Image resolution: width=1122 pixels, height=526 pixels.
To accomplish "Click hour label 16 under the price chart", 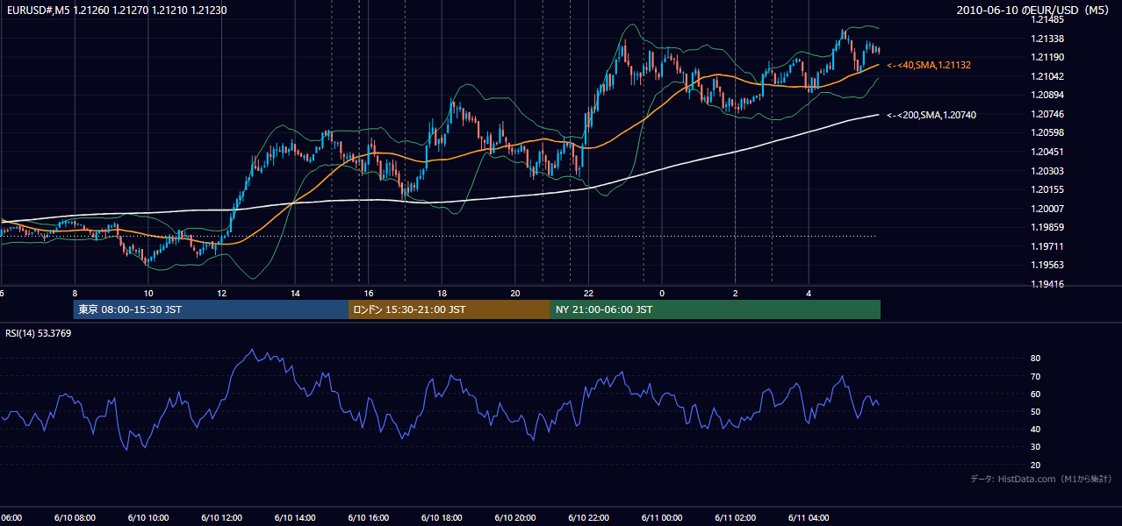I will tap(369, 293).
